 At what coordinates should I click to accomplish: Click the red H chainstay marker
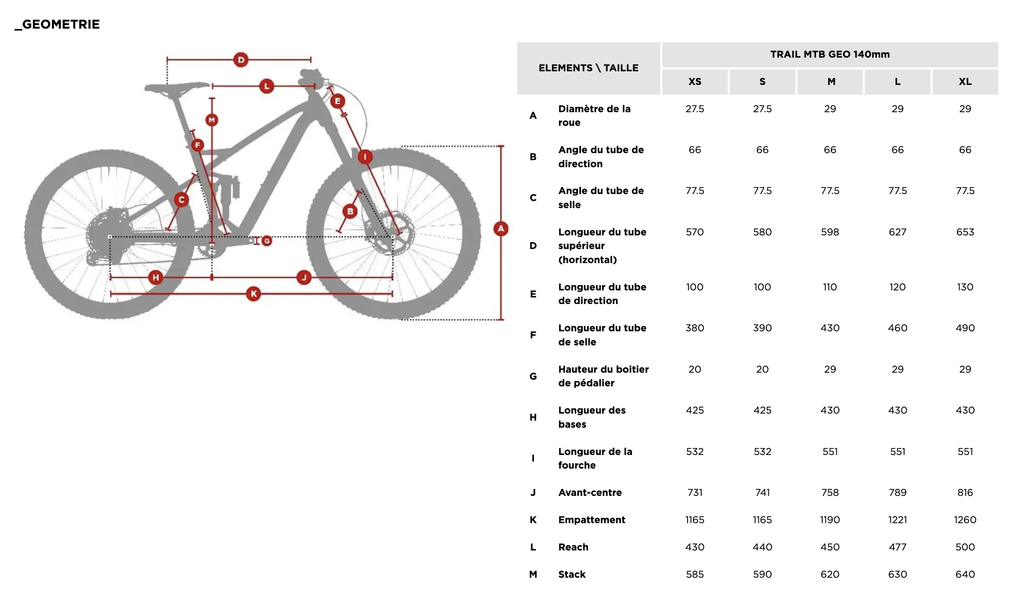tap(155, 278)
